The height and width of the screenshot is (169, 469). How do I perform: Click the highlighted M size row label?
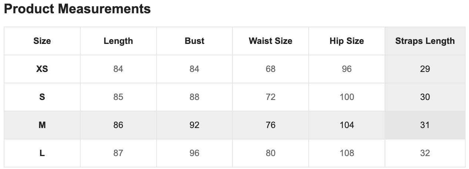point(42,125)
